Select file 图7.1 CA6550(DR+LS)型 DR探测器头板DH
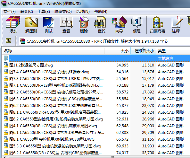 point(56,85)
